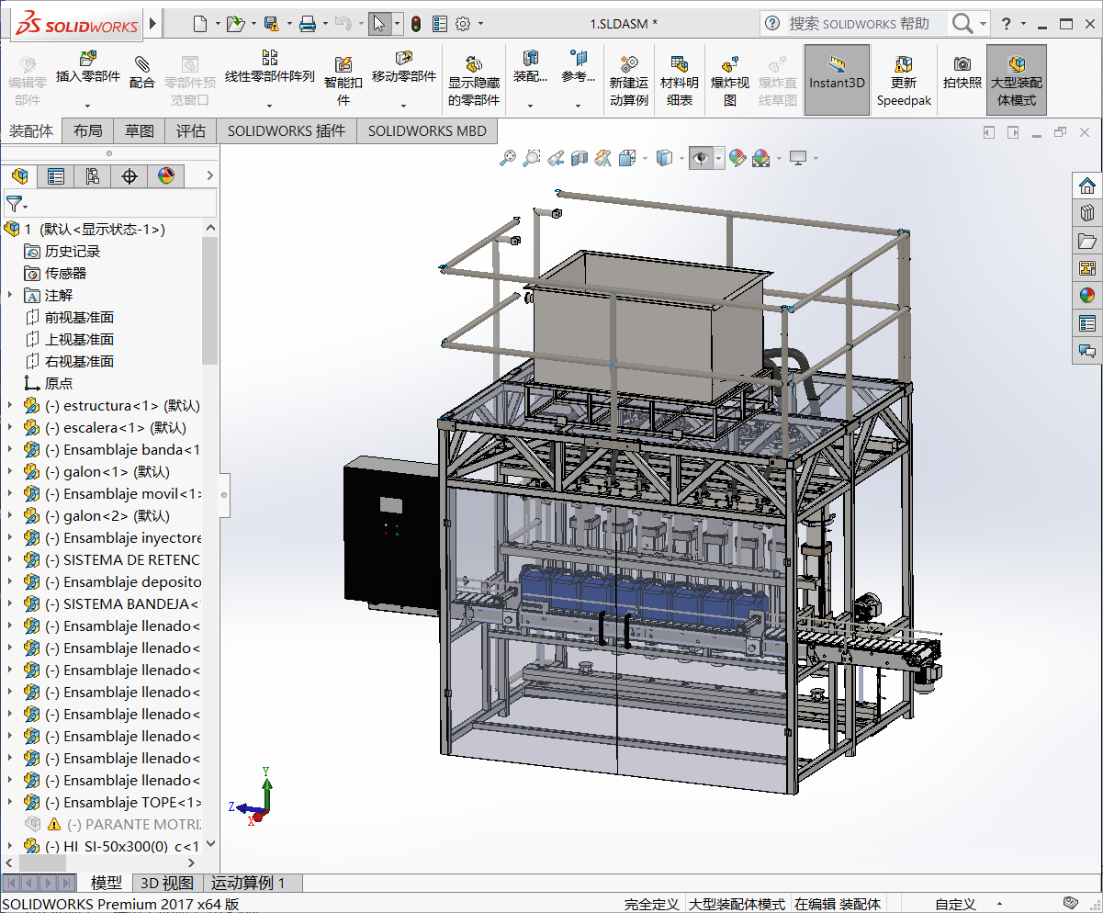Viewport: 1103px width, 913px height.
Task: Click the 搜索 SOLIDWORKS 帮助 search field
Action: (859, 23)
